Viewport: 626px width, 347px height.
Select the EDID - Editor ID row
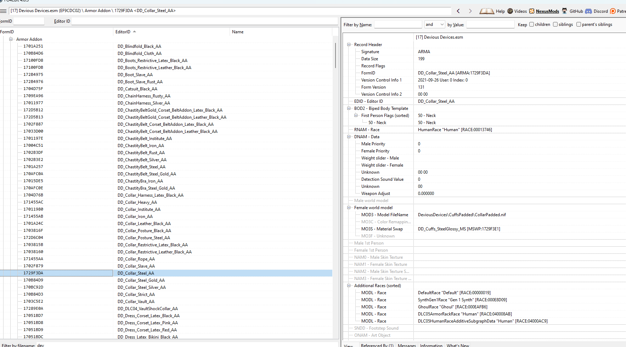pyautogui.click(x=484, y=101)
